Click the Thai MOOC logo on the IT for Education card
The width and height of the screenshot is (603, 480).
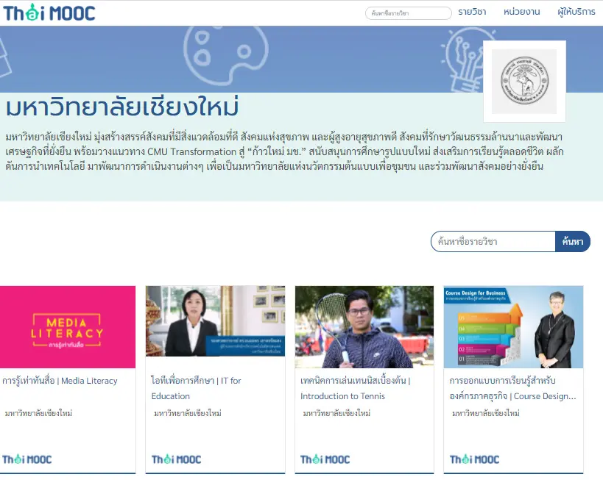click(x=174, y=459)
